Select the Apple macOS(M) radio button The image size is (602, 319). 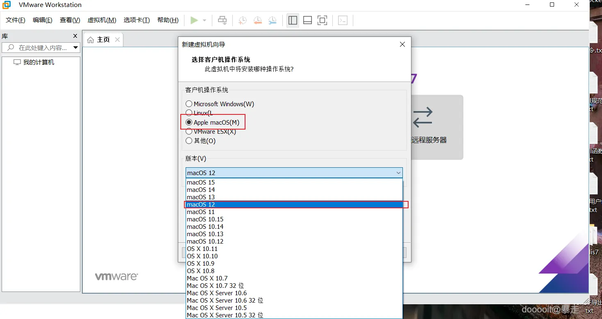point(189,122)
